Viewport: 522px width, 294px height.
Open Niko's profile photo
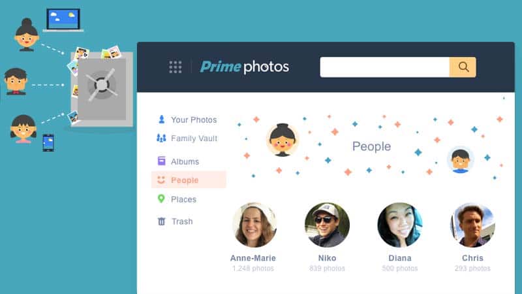click(x=327, y=225)
